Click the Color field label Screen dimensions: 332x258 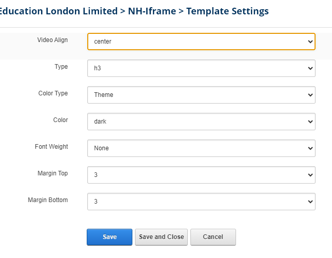click(61, 120)
